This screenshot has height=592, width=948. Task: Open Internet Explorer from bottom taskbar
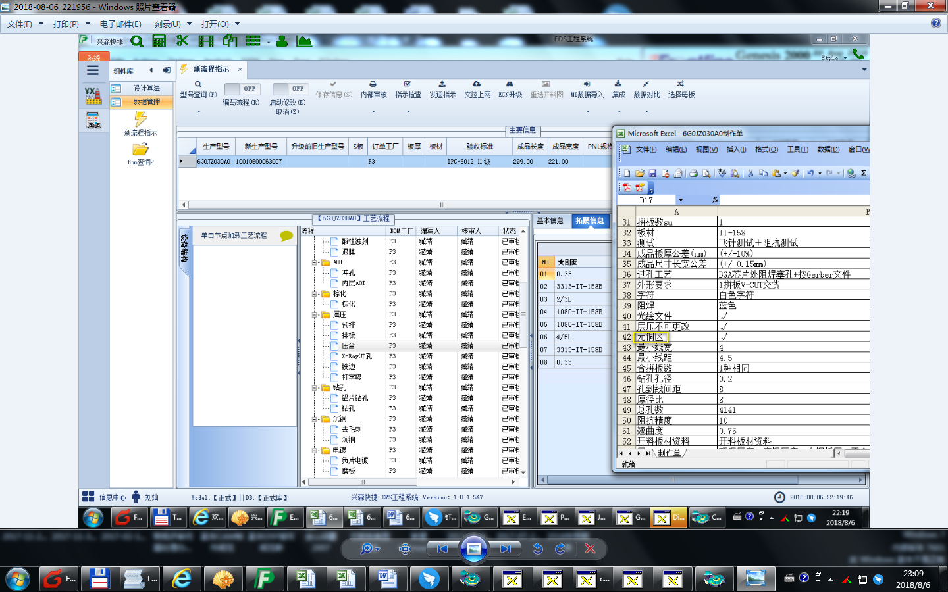(181, 579)
